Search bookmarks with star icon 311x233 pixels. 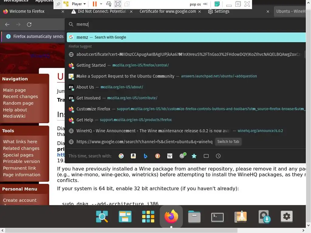click(x=194, y=156)
